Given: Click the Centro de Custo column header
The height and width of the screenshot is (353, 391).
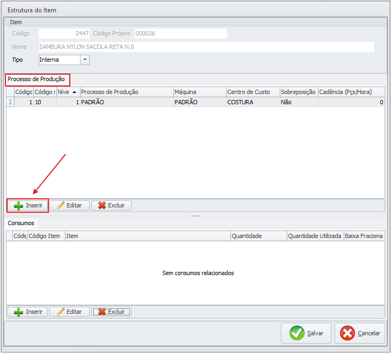Looking at the screenshot, I should click(252, 92).
